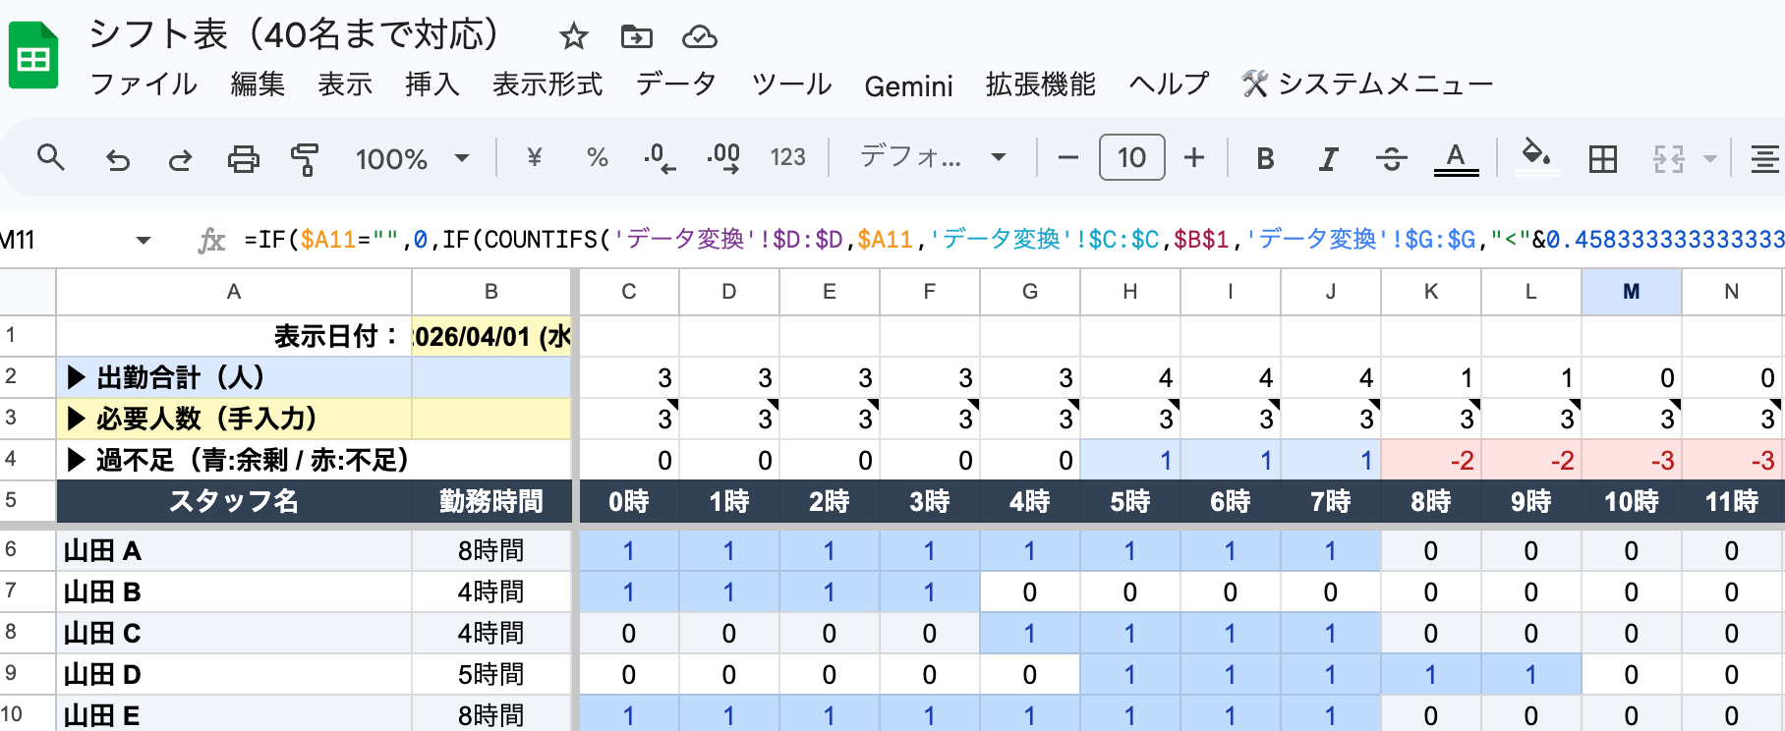Open the 表示 menu
1785x731 pixels.
(345, 84)
